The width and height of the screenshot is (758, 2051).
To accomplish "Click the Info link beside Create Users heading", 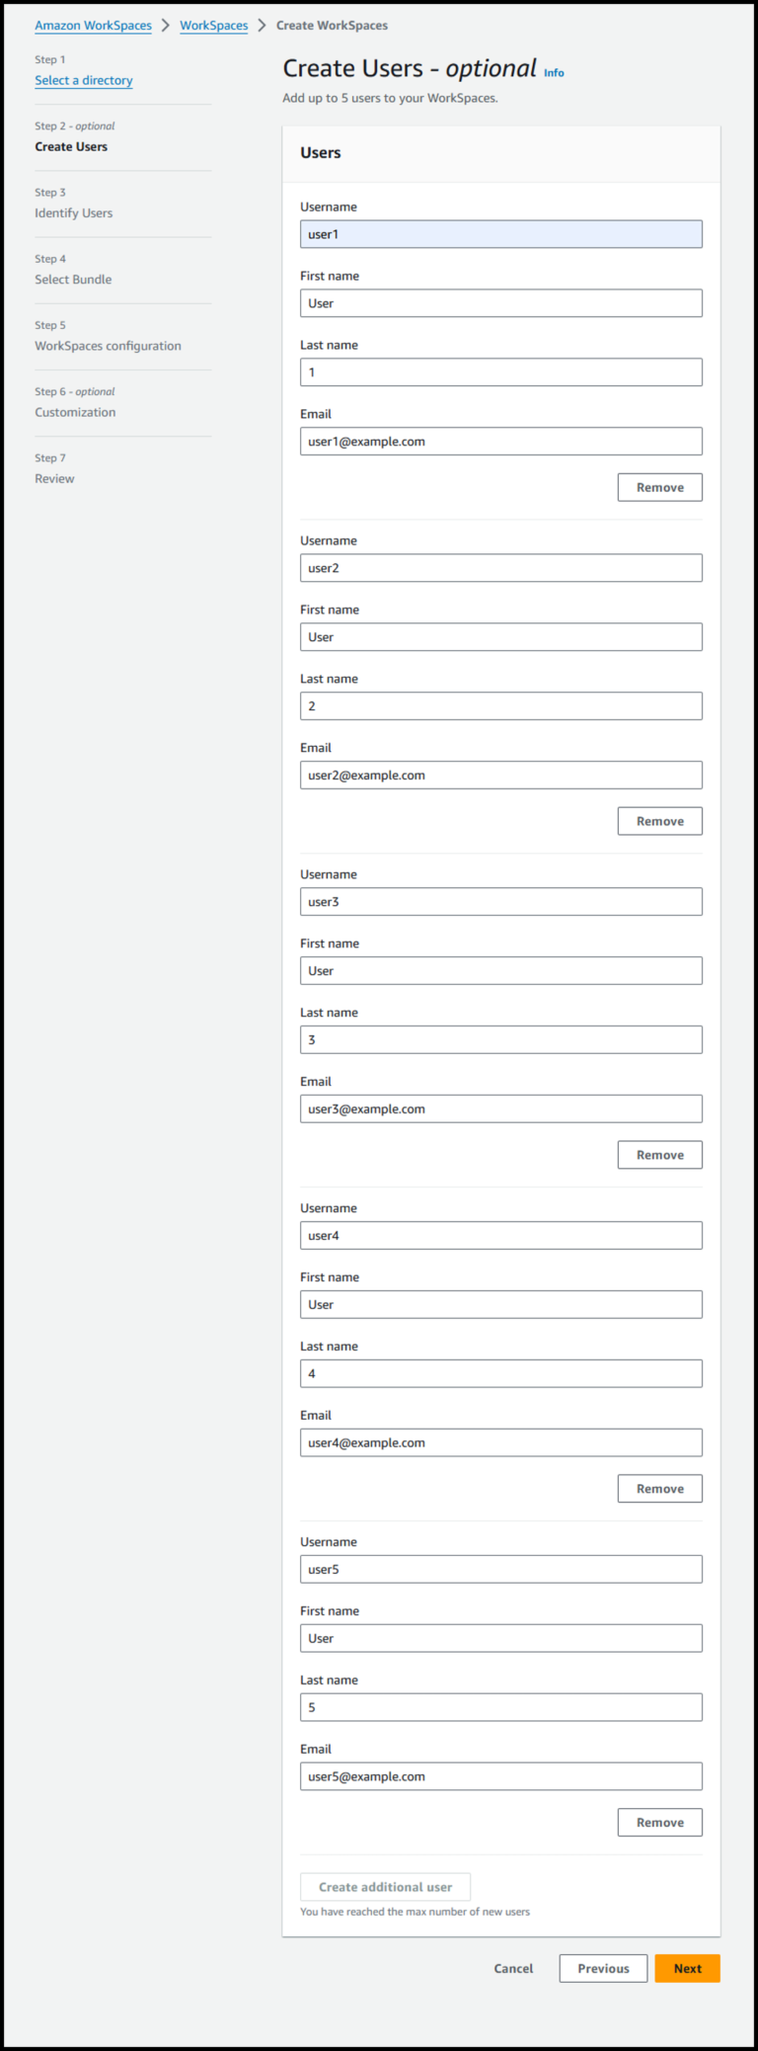I will [x=554, y=72].
